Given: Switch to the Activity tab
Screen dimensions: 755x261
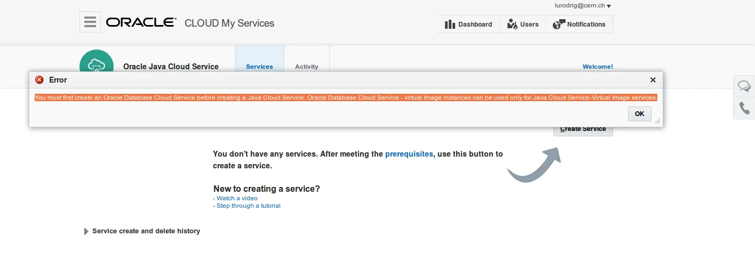Looking at the screenshot, I should [x=306, y=67].
